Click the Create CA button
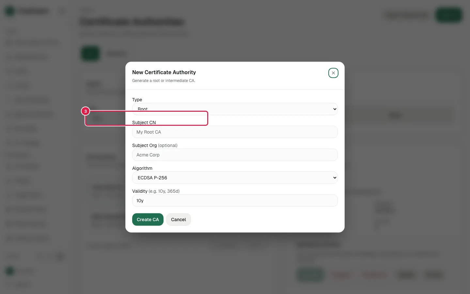Screen dimensions: 470x294 click(148, 220)
